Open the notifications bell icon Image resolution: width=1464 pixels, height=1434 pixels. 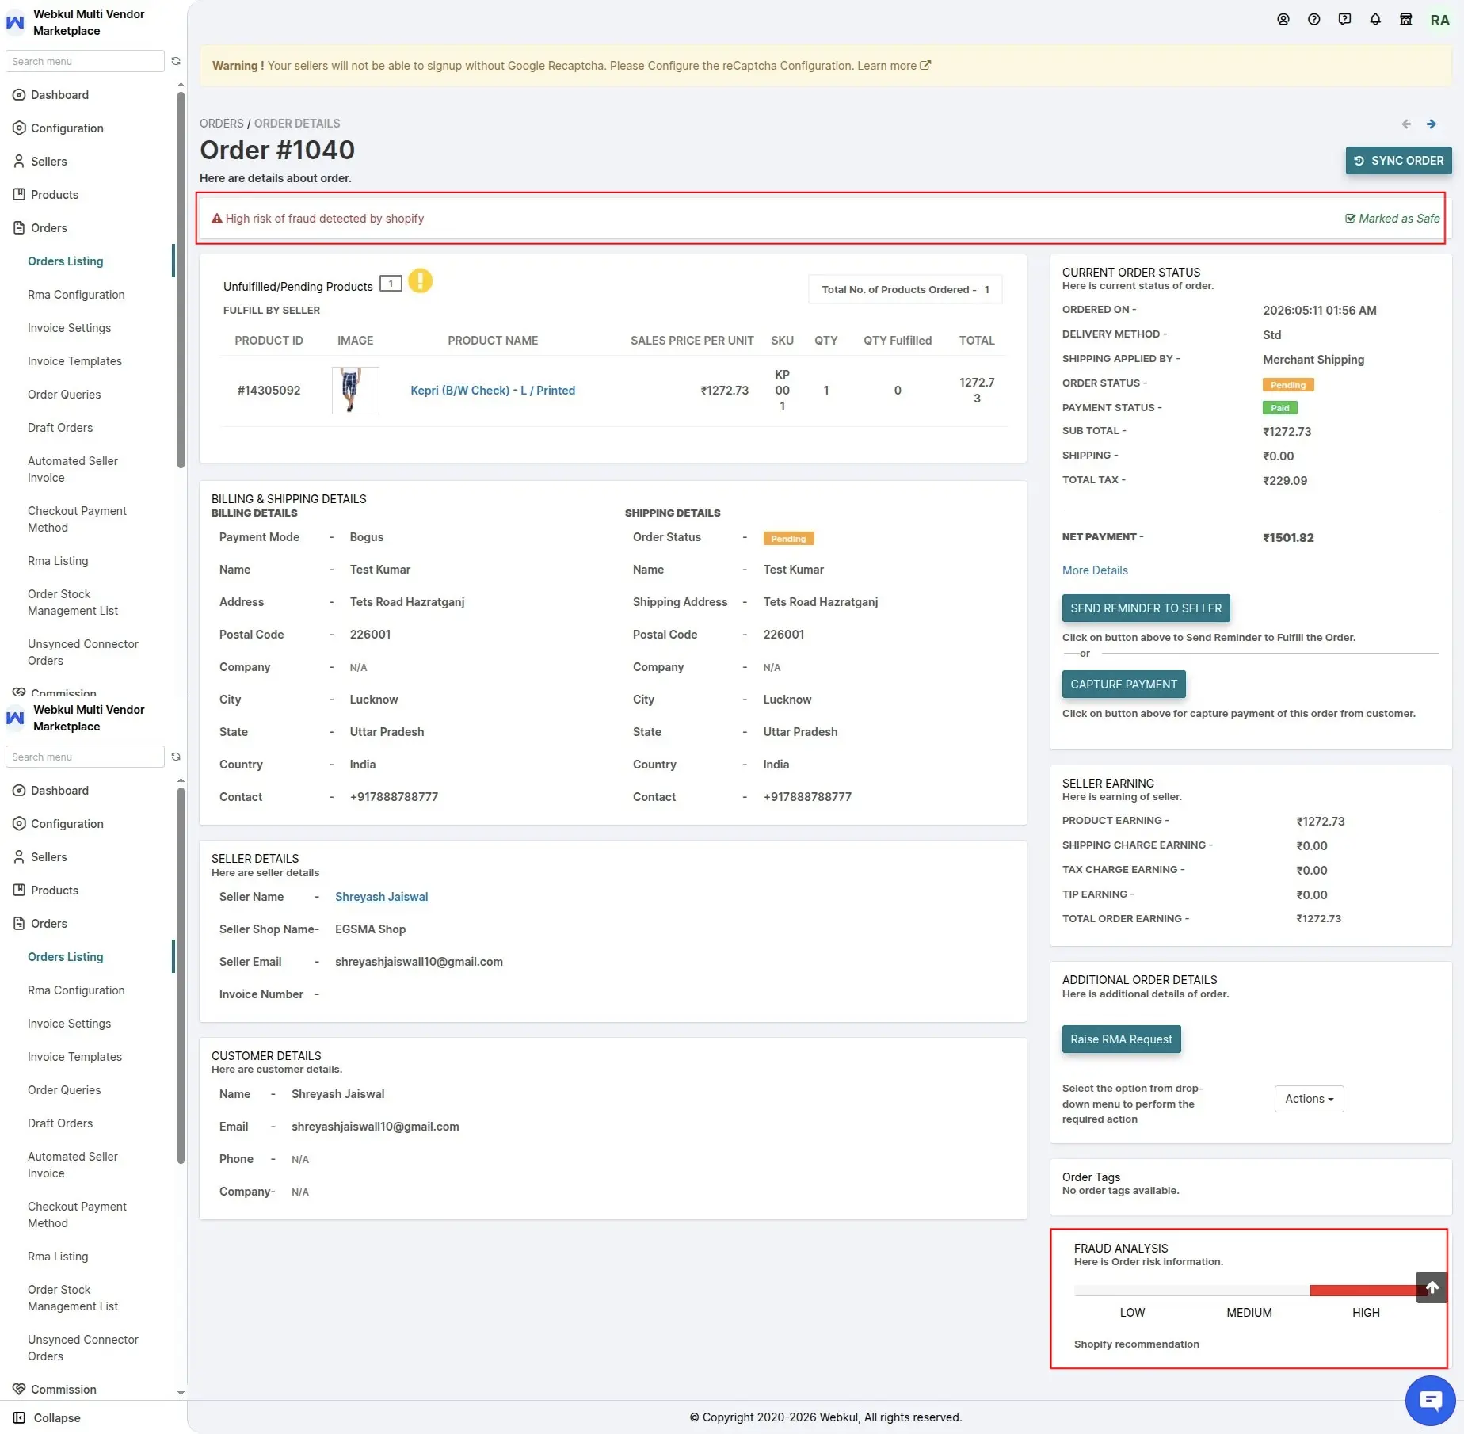(x=1375, y=20)
